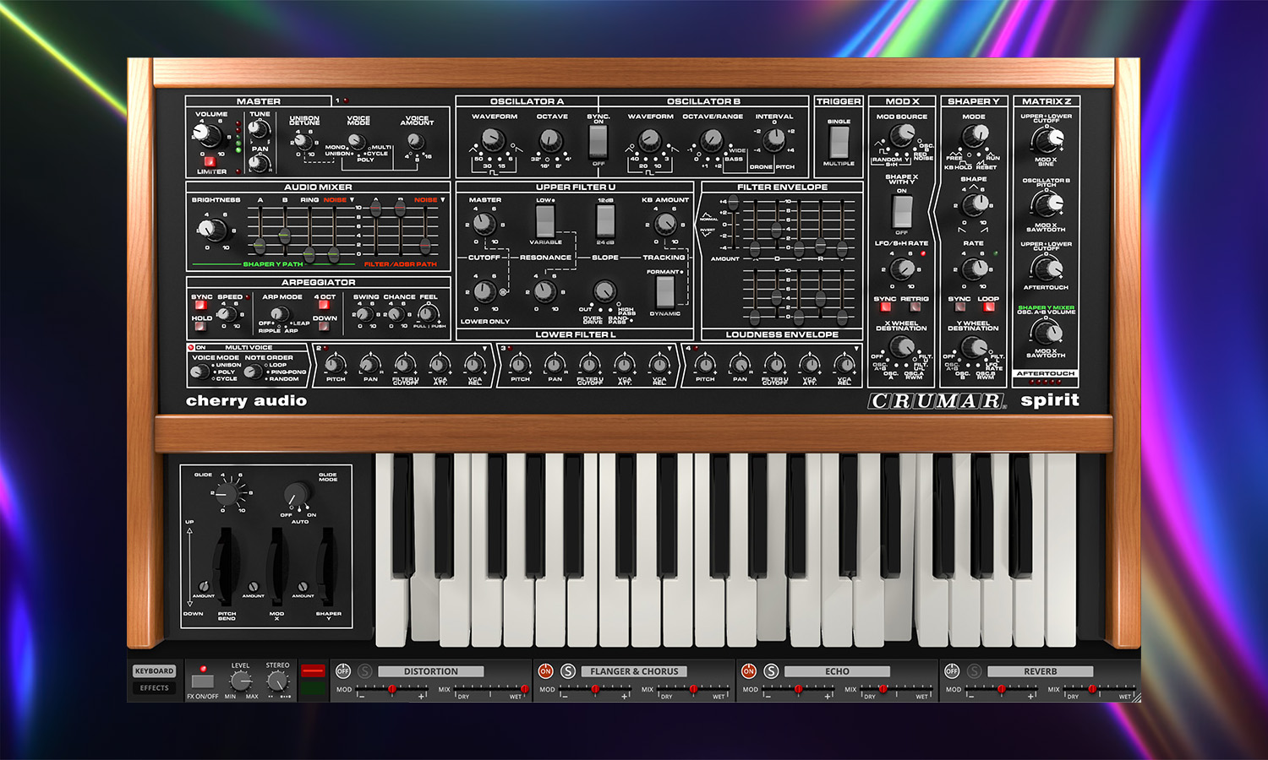
Task: Click the Oscillator A Waveform knob
Action: [x=492, y=138]
